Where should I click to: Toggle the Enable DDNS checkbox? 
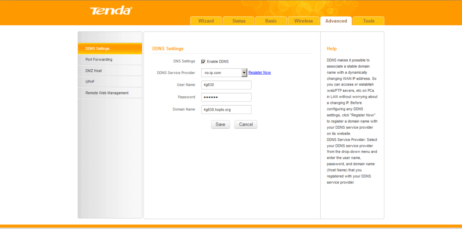click(x=203, y=62)
